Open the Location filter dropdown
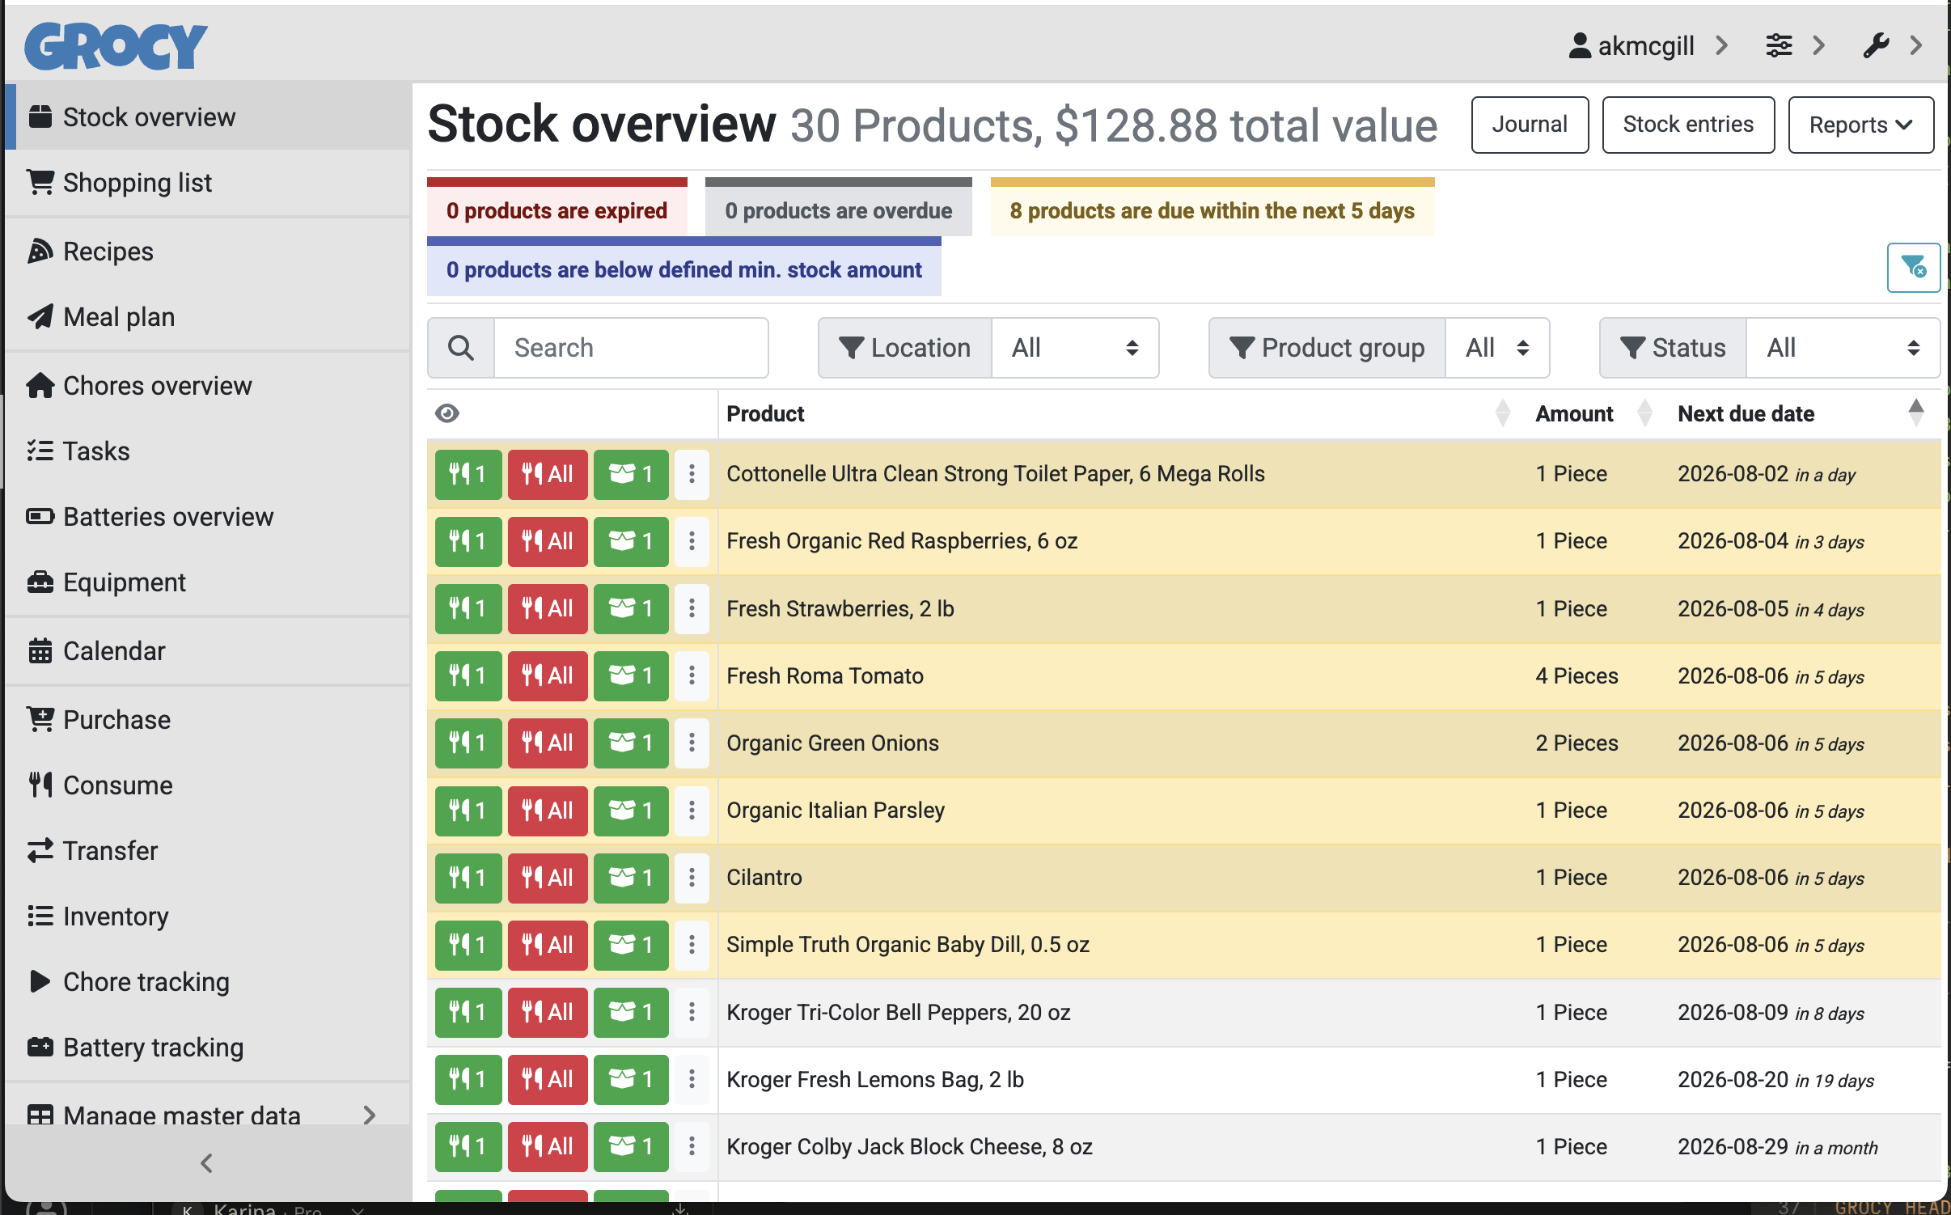The image size is (1951, 1215). 1075,348
